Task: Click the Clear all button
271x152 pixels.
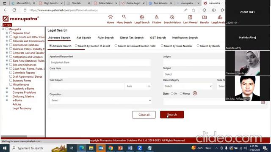Action: [x=144, y=114]
